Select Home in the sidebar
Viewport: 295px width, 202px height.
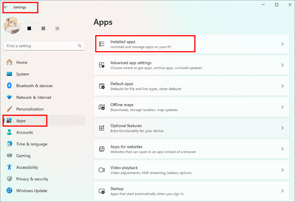(x=21, y=62)
